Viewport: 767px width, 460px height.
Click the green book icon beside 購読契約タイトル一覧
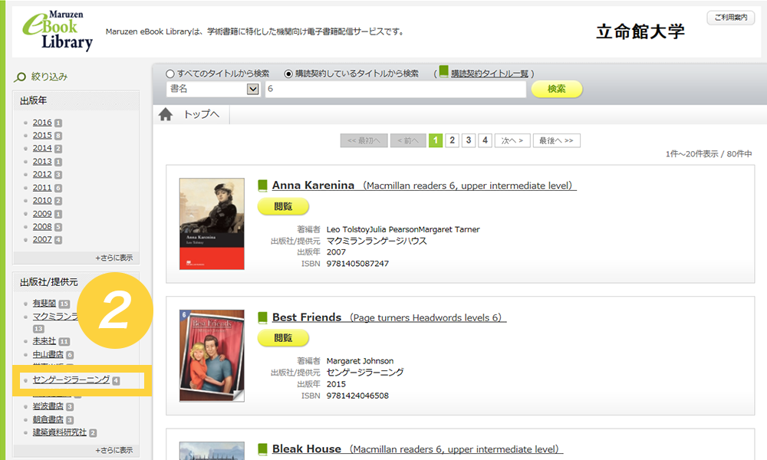click(443, 72)
